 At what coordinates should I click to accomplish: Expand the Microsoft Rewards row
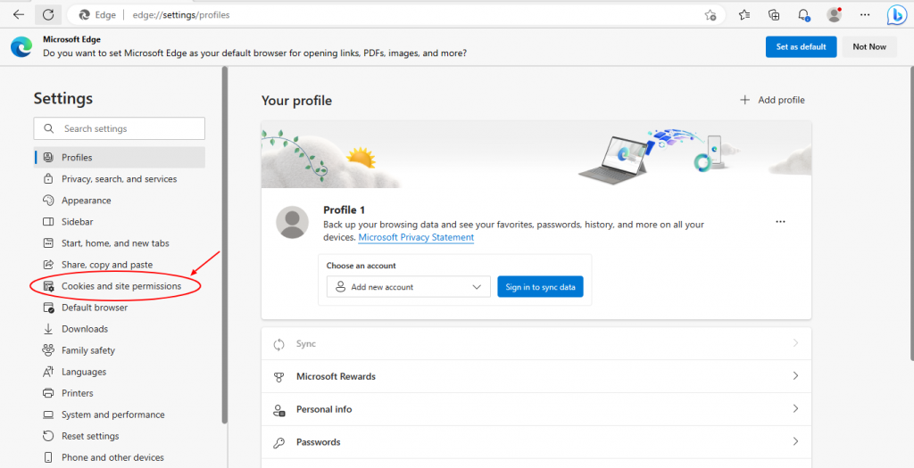coord(536,376)
